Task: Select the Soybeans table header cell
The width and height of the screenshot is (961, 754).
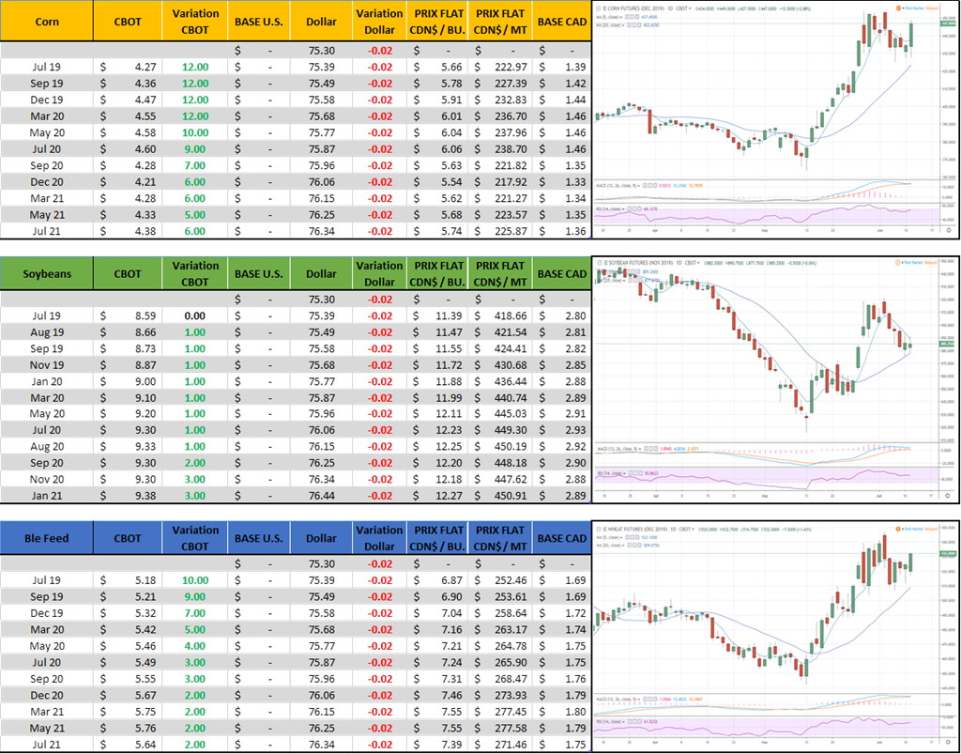Action: click(x=47, y=273)
